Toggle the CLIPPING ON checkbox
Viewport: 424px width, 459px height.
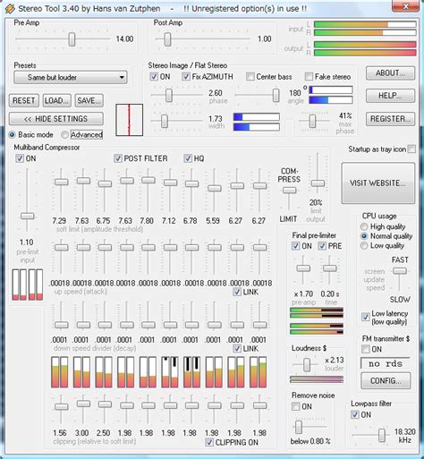tap(209, 442)
